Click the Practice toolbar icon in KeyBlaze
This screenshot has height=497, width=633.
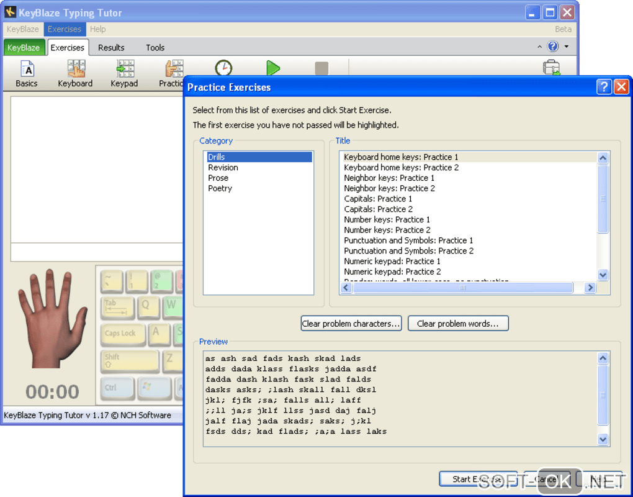pos(173,73)
